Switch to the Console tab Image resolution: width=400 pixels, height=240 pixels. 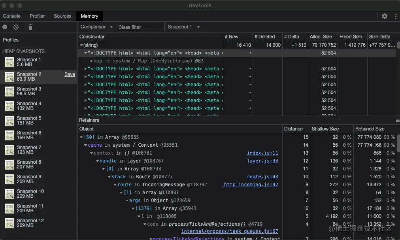coord(12,16)
